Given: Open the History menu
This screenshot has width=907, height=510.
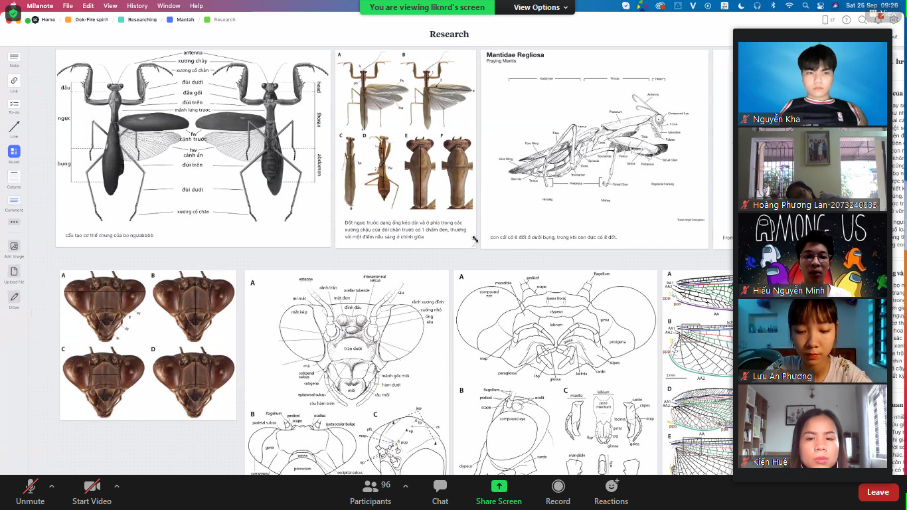Looking at the screenshot, I should coord(137,6).
